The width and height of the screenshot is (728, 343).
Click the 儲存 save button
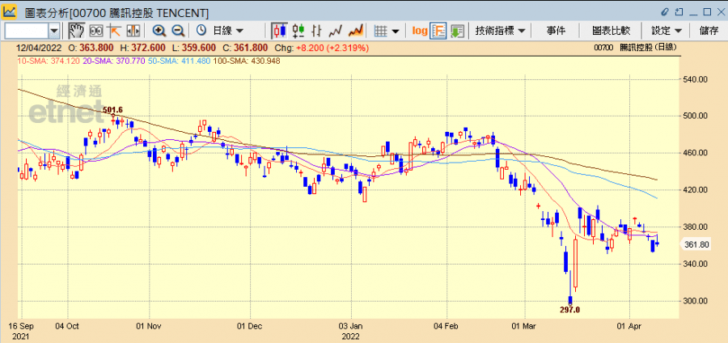tap(709, 31)
